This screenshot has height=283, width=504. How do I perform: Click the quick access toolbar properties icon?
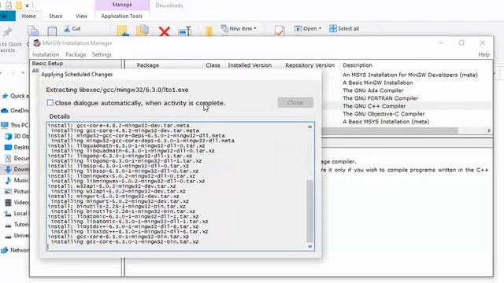9,6
